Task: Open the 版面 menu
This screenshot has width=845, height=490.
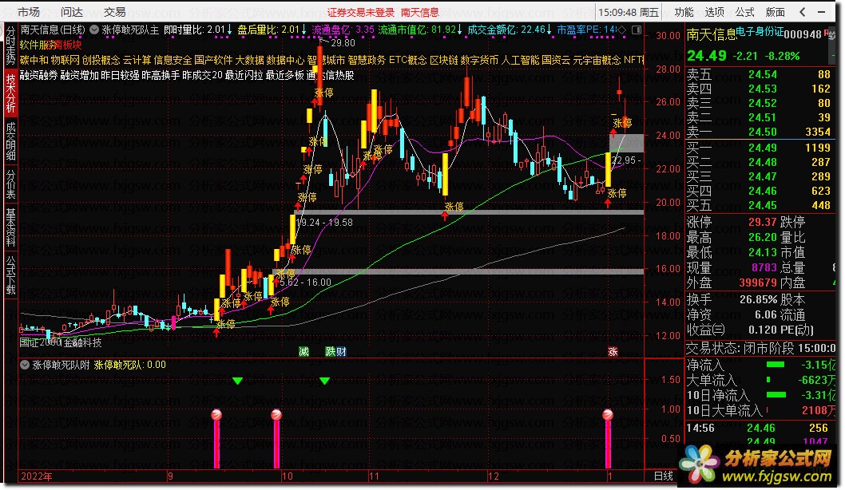Action: click(775, 12)
